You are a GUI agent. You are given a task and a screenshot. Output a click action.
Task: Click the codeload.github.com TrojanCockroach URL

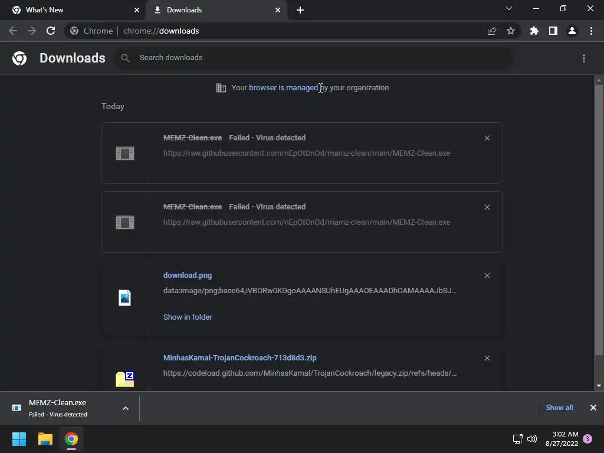(x=310, y=373)
